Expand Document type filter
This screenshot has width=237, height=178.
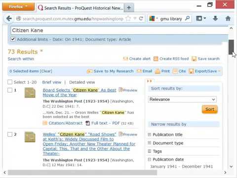(x=149, y=143)
